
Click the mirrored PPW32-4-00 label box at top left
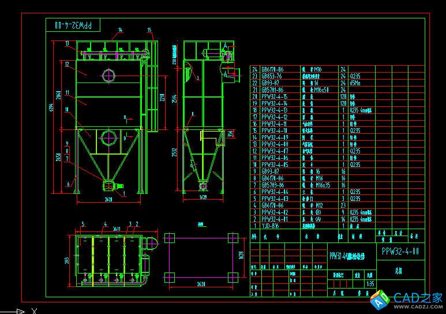pyautogui.click(x=73, y=25)
